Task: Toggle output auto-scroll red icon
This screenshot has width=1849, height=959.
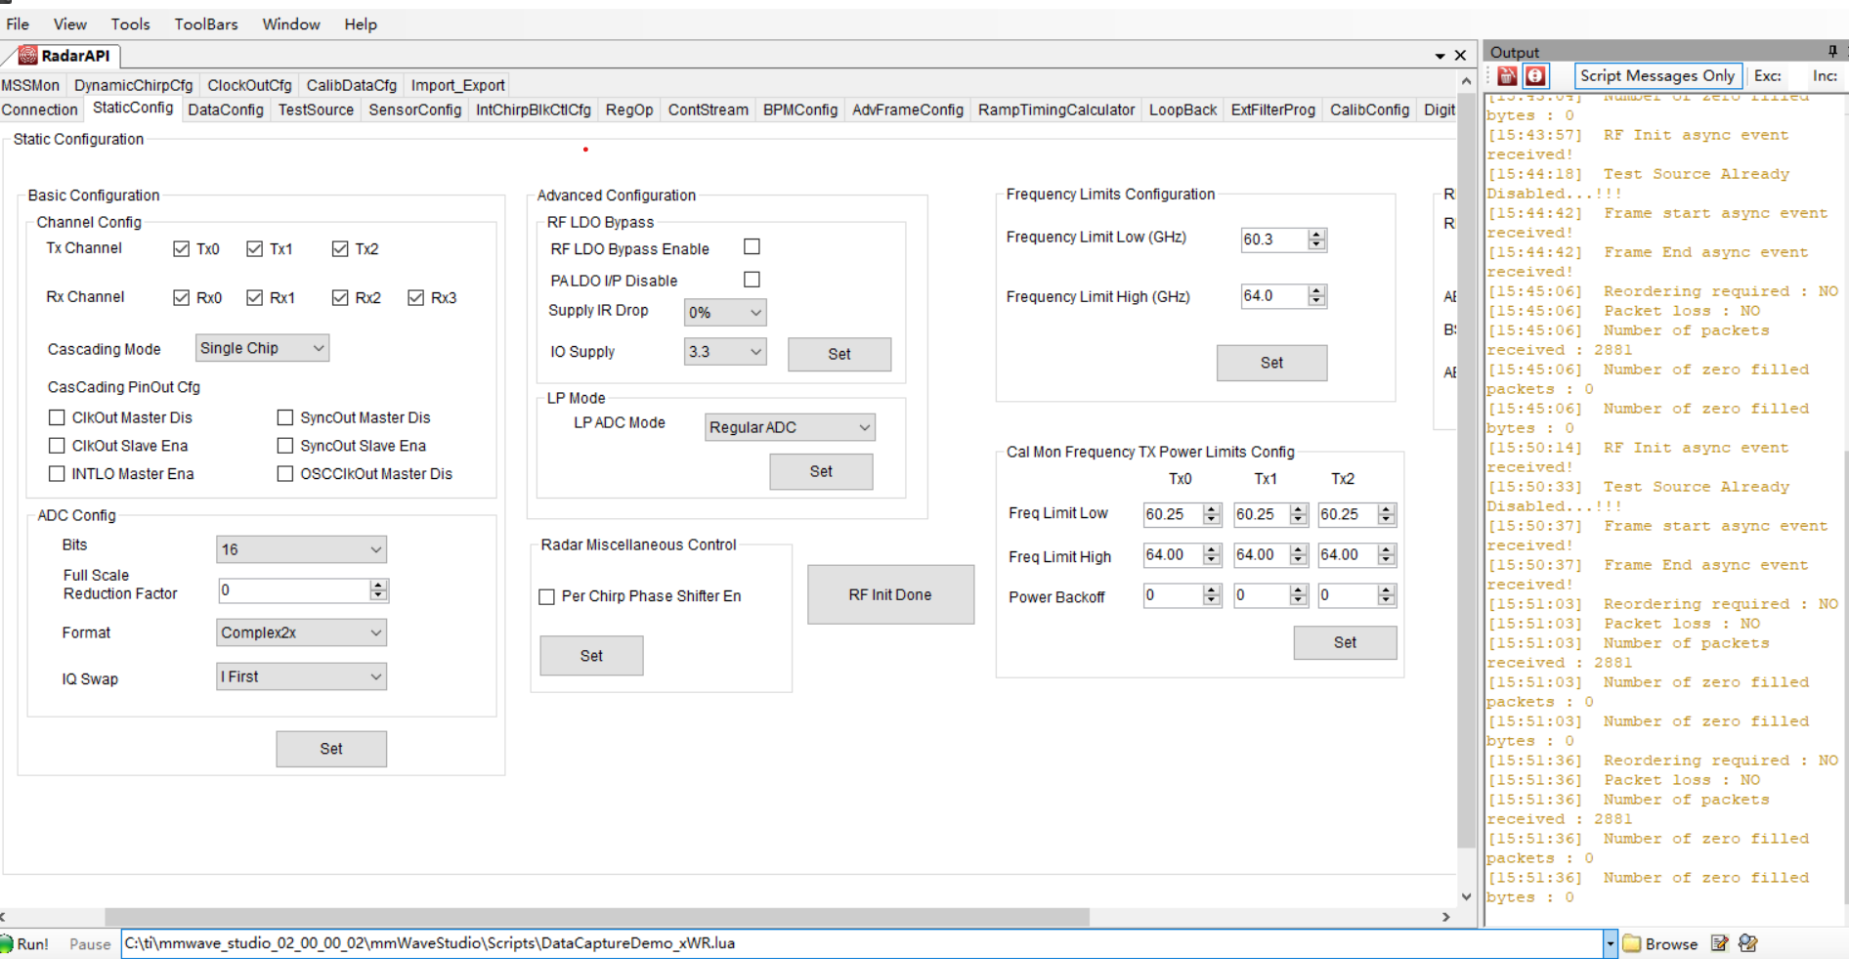Action: 1535,75
